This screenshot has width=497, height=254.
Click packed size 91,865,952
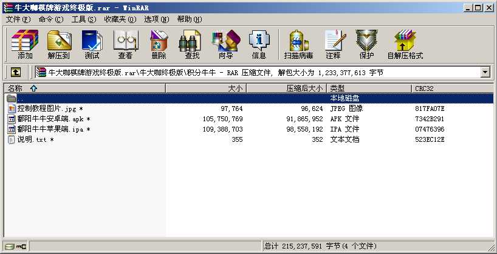(x=304, y=119)
